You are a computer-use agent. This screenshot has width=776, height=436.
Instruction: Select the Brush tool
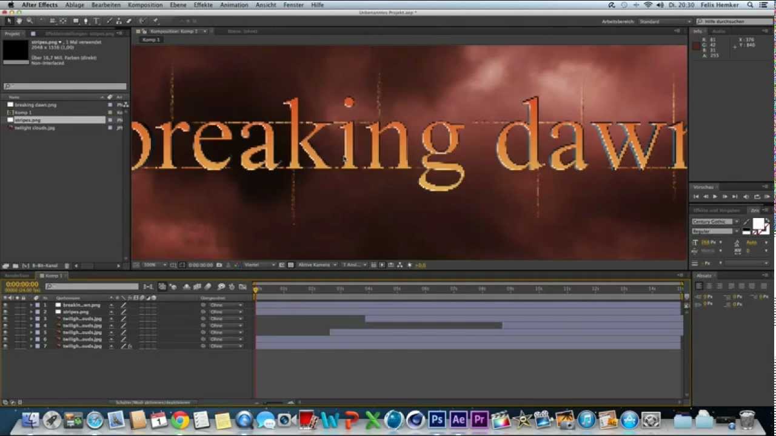109,21
